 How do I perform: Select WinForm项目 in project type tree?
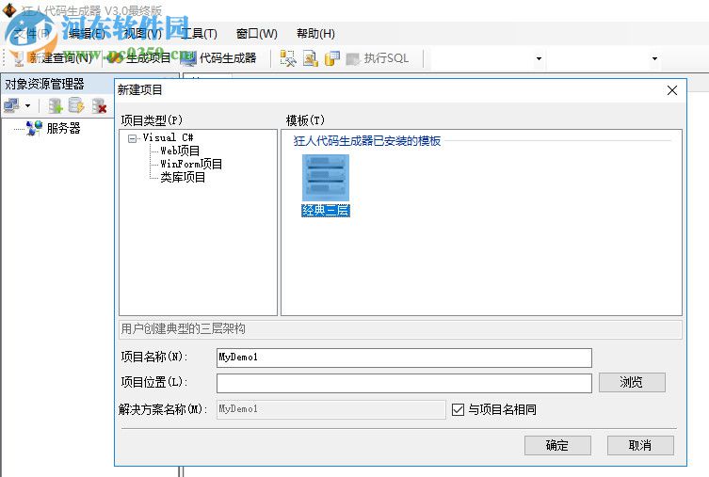(x=191, y=164)
